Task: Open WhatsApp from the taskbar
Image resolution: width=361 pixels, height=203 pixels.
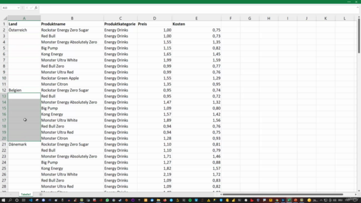Action: pos(107,200)
